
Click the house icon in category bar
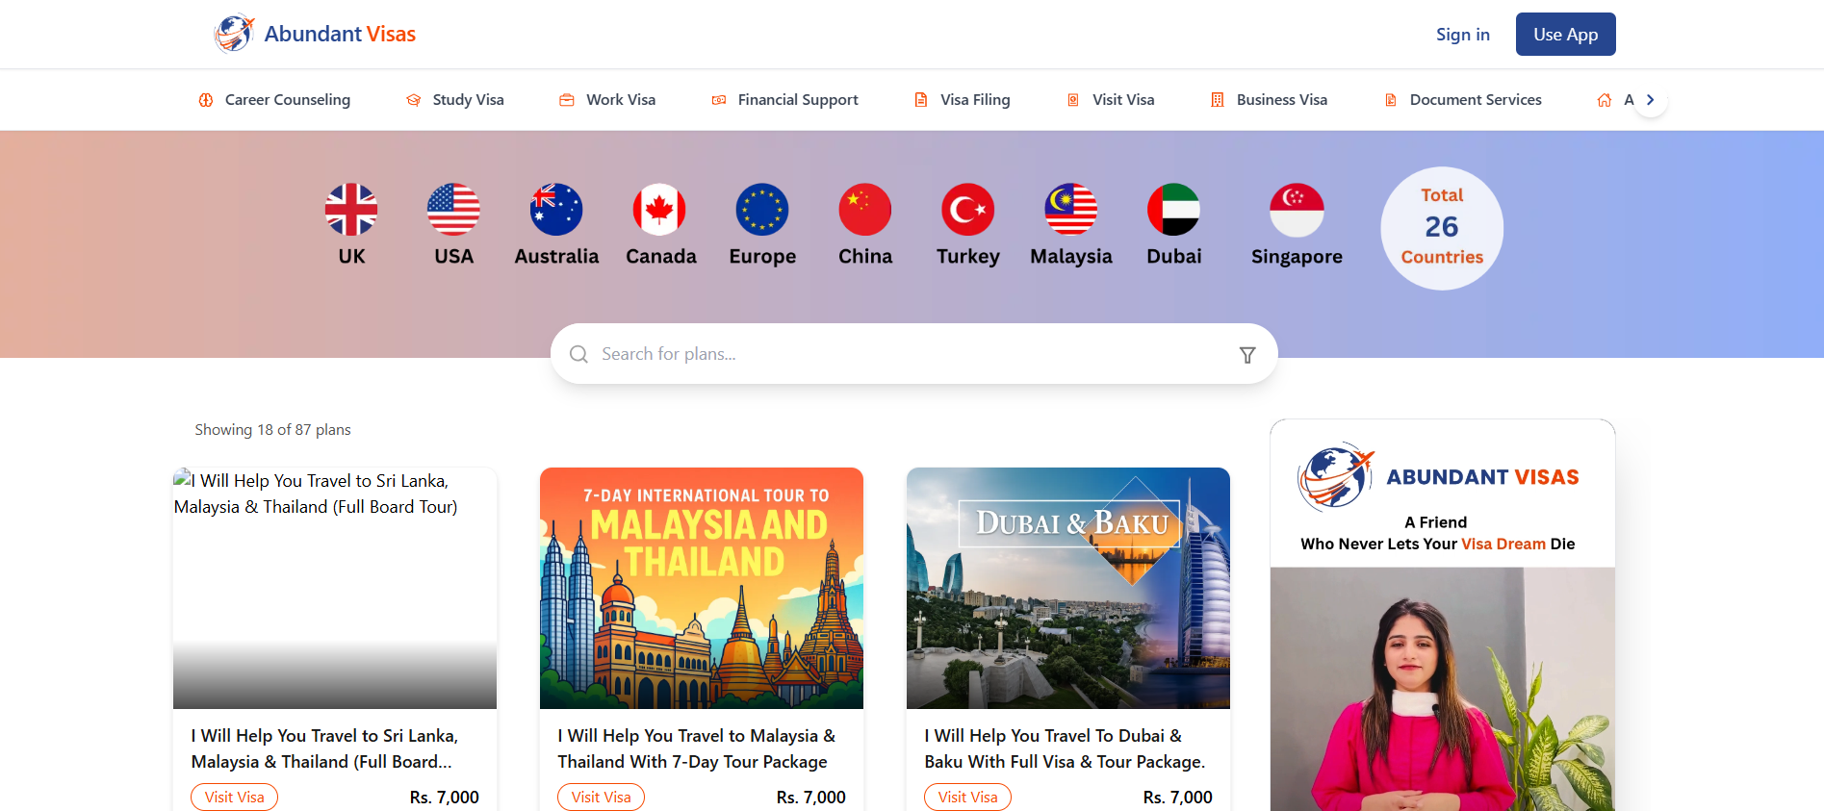tap(1605, 100)
